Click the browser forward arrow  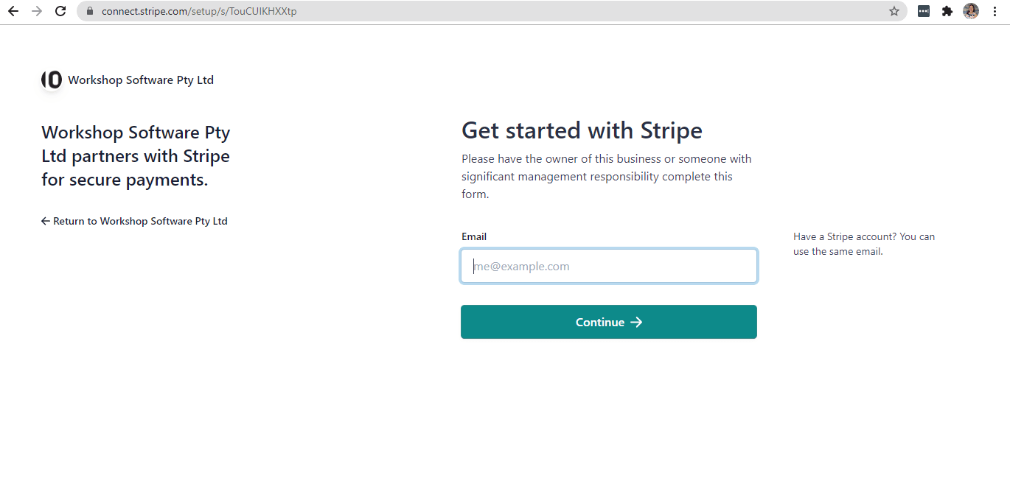pos(37,11)
